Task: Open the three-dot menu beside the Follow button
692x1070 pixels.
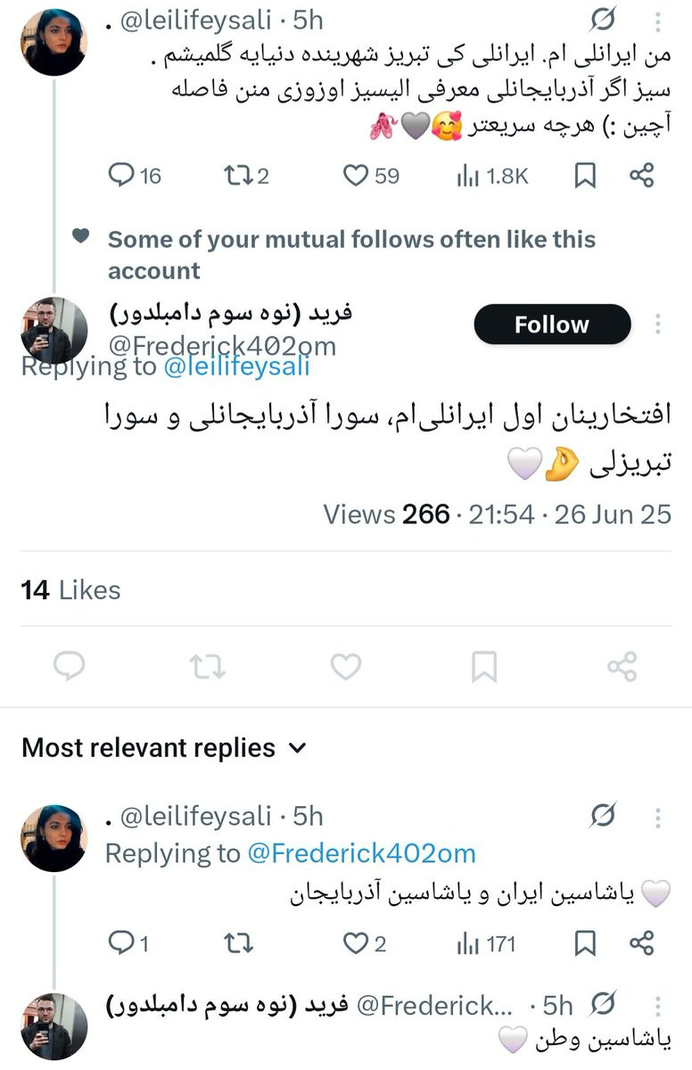Action: 658,324
